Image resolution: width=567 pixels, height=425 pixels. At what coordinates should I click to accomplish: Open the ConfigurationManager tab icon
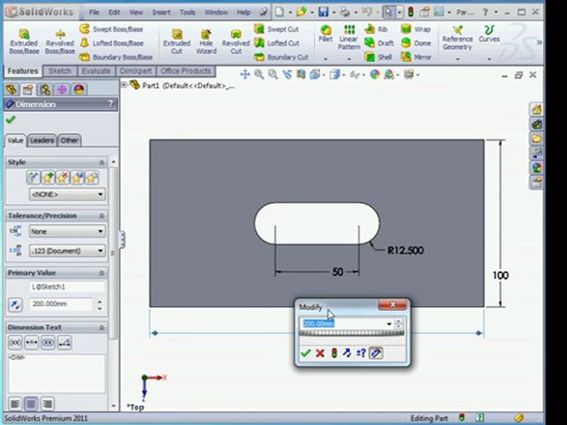[x=45, y=89]
